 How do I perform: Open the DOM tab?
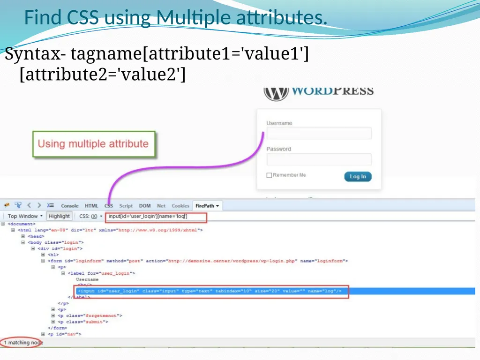pyautogui.click(x=144, y=206)
